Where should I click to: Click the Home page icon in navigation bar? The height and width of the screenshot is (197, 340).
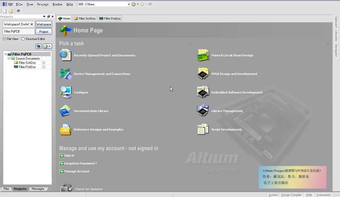tap(150, 4)
